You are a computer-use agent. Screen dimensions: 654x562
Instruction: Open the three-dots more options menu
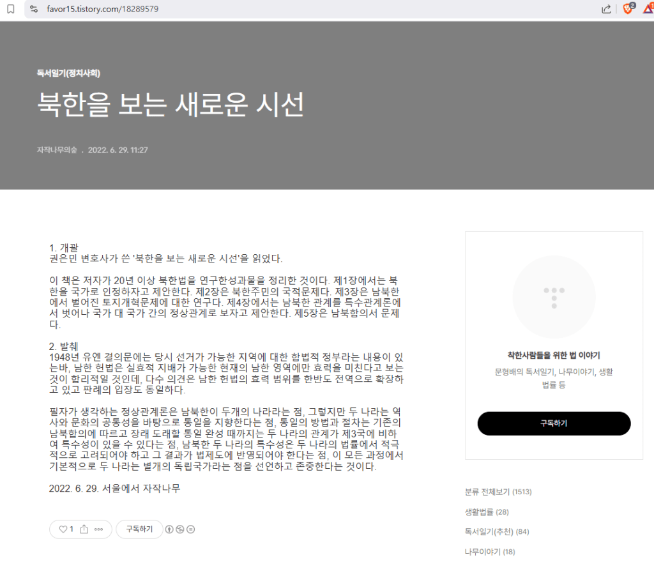[99, 529]
